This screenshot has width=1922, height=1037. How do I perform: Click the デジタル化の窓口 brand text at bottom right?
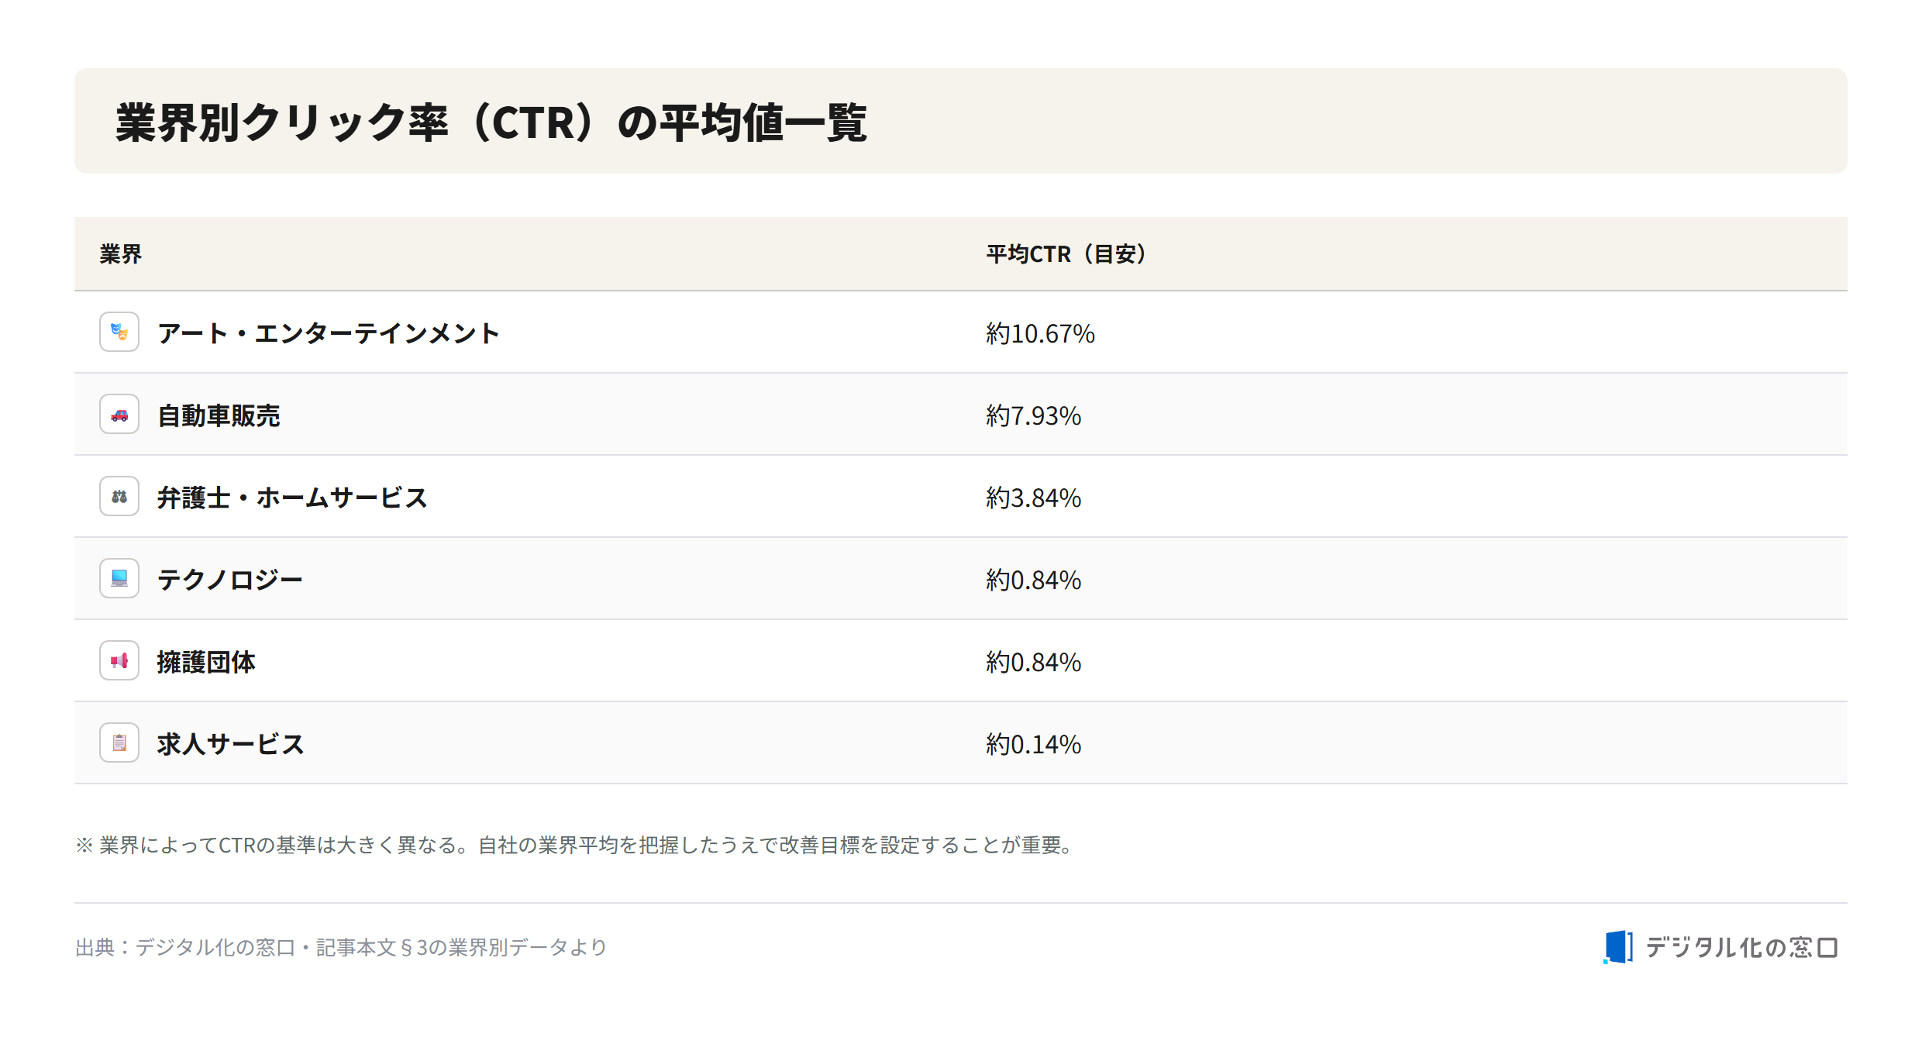1741,947
